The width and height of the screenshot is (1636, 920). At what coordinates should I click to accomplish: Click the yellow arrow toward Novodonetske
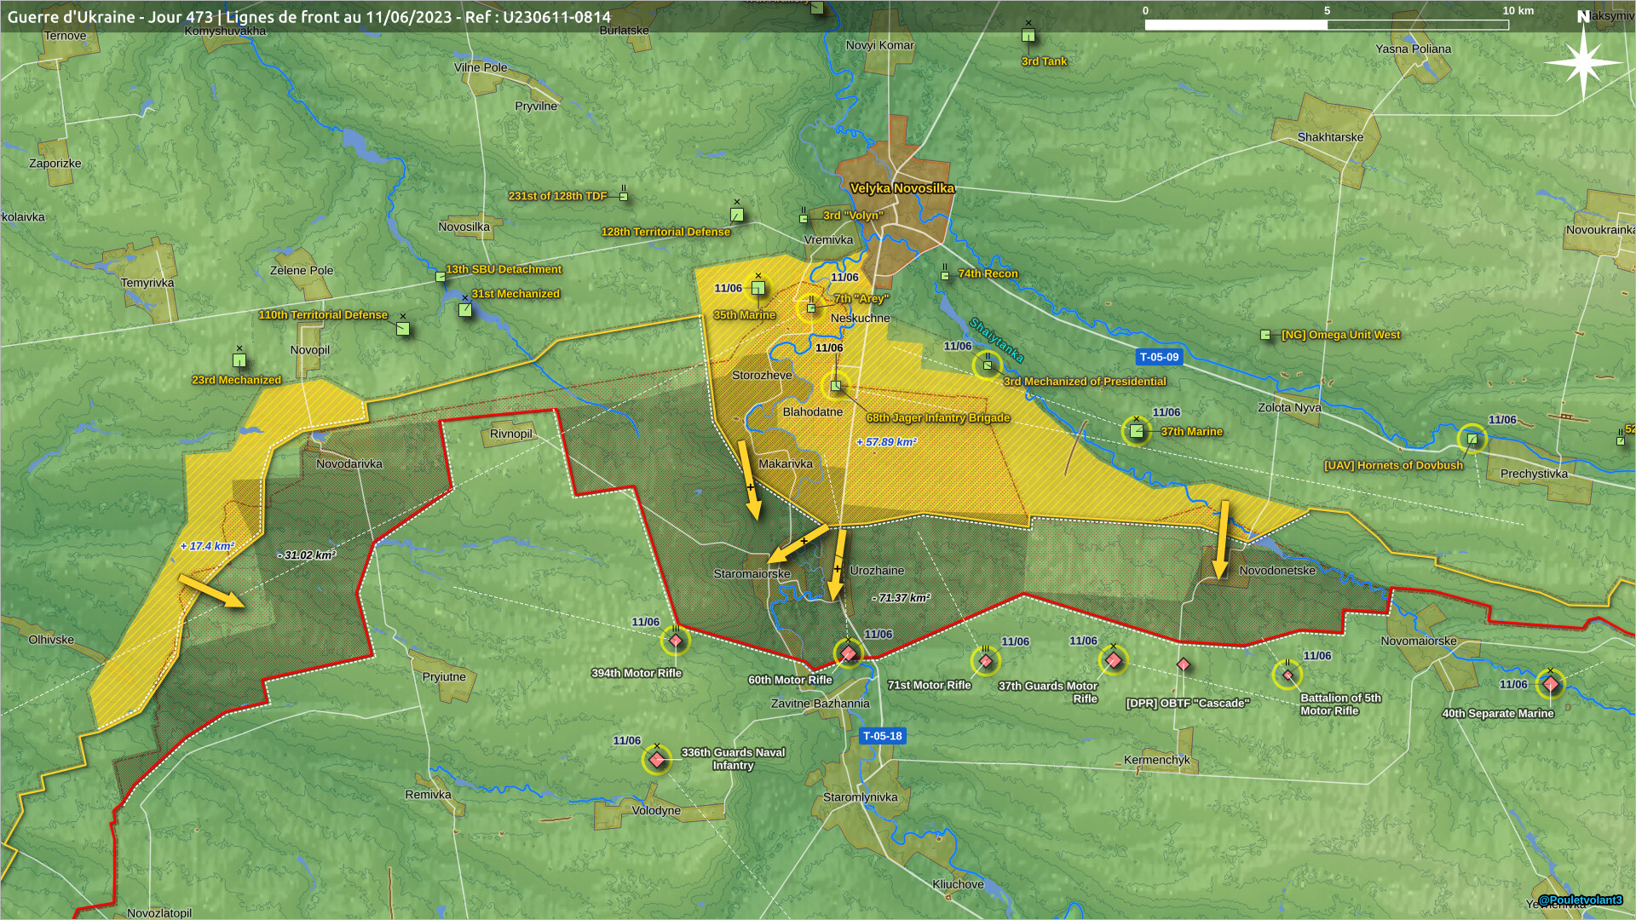tap(1222, 538)
